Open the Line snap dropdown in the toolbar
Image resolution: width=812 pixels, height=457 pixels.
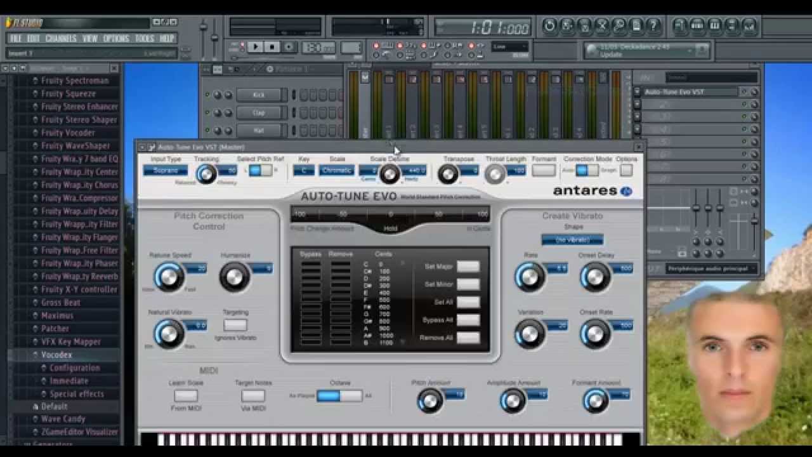click(510, 46)
